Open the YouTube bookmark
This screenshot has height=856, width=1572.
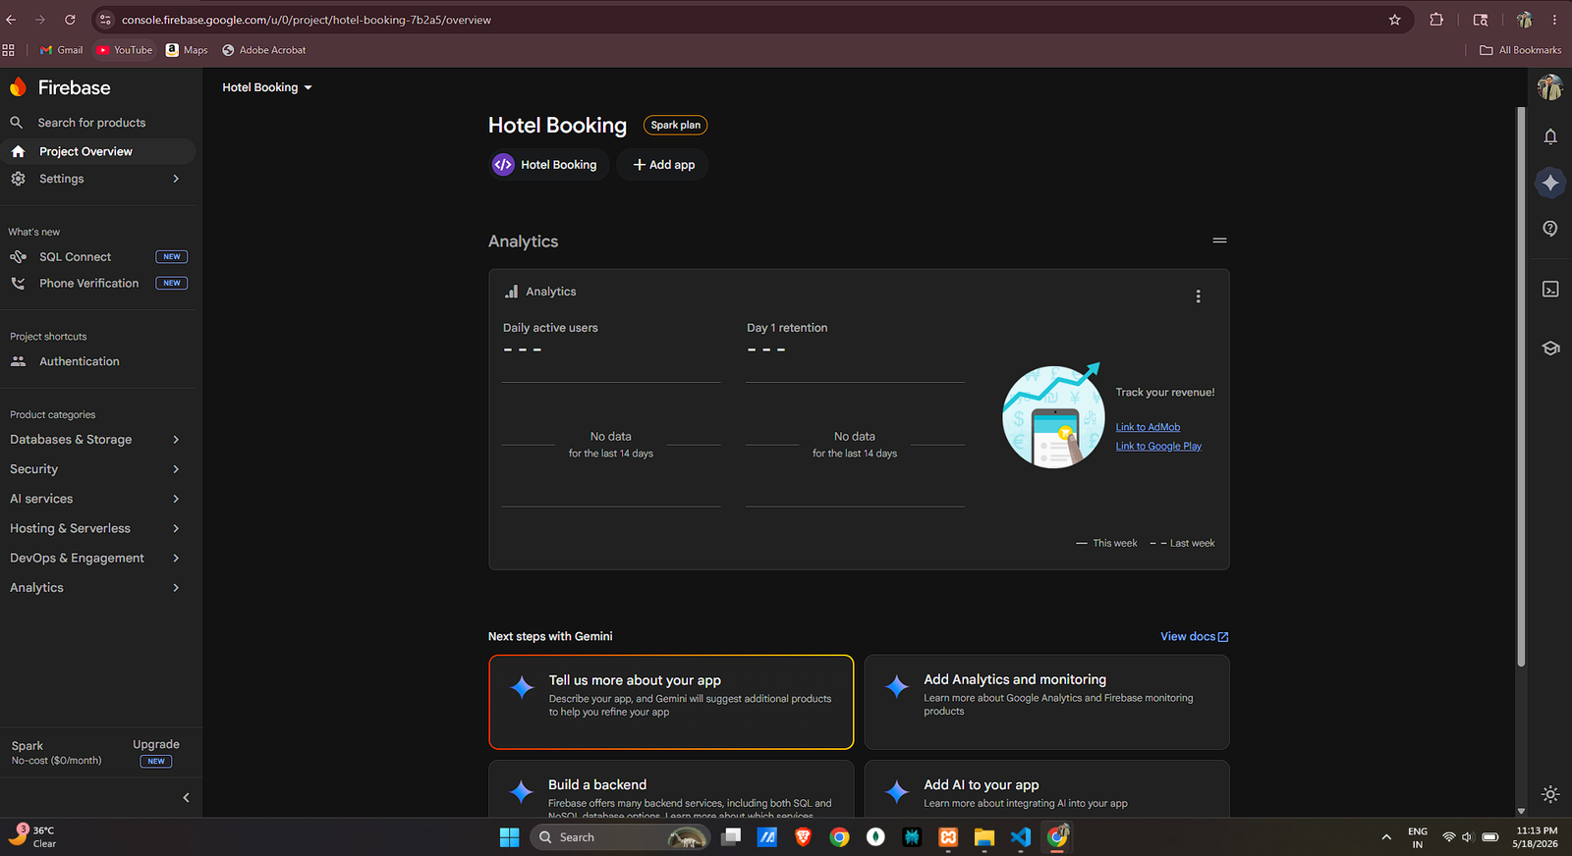coord(125,50)
